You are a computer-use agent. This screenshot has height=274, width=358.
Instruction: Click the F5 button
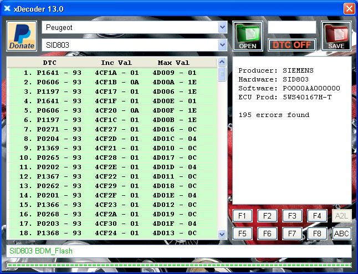(242, 234)
